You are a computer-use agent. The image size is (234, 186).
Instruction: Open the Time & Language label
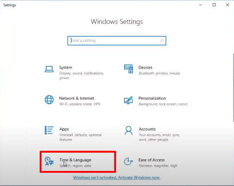75,160
